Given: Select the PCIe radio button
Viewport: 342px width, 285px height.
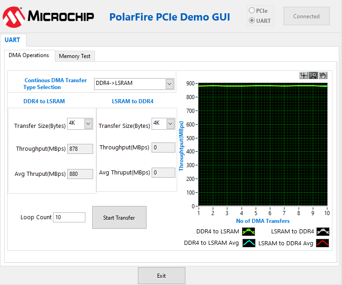Looking at the screenshot, I should click(252, 10).
